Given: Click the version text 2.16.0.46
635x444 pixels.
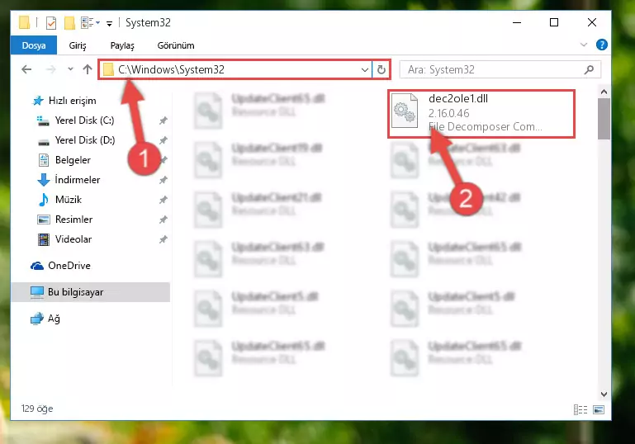Looking at the screenshot, I should pos(448,113).
